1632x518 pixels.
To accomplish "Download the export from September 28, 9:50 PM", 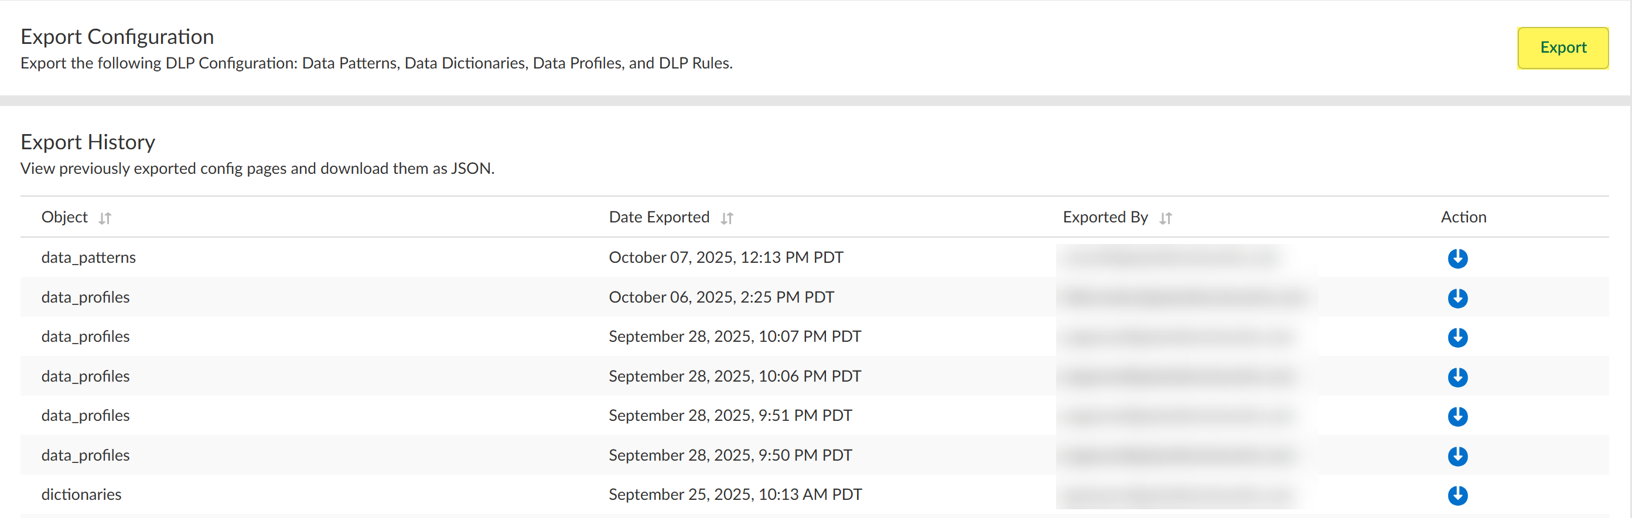I will coord(1457,456).
